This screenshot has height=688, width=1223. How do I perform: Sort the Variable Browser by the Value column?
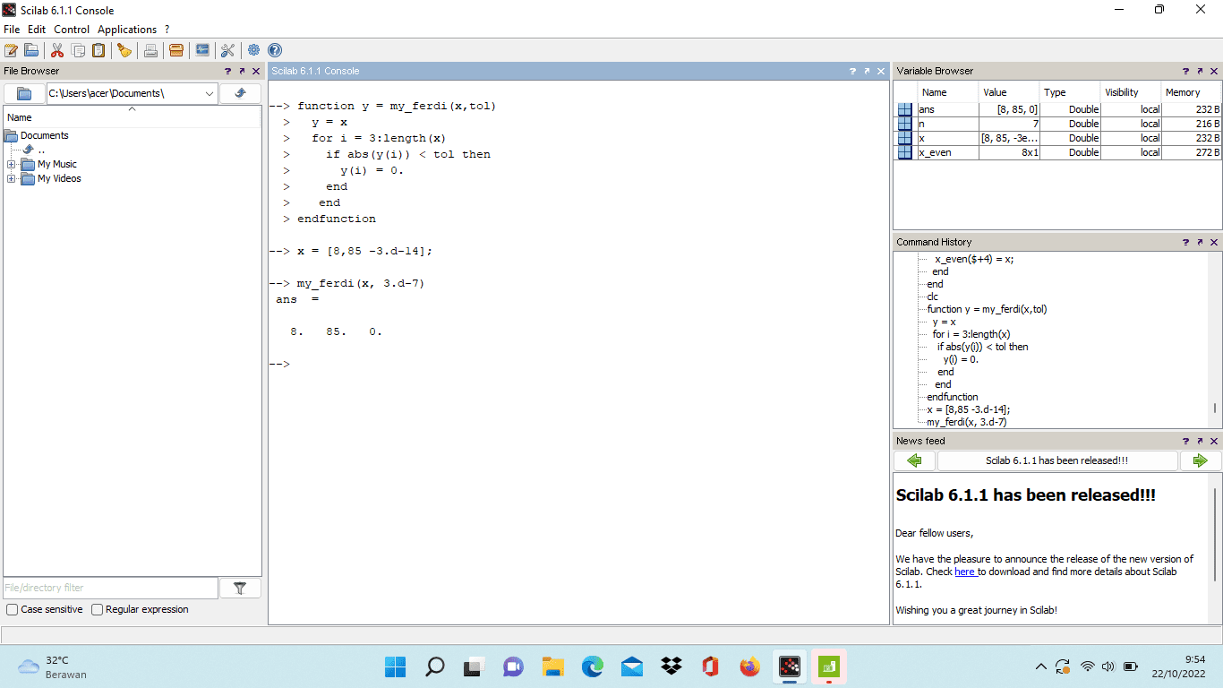coord(1009,92)
